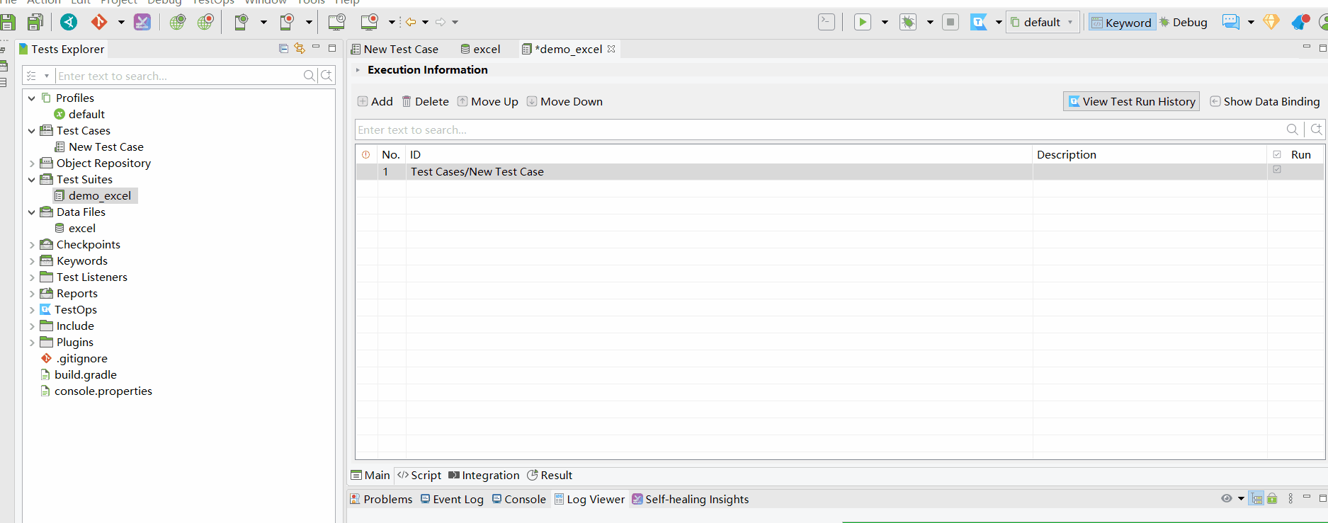Click the Stop execution button

[x=950, y=23]
